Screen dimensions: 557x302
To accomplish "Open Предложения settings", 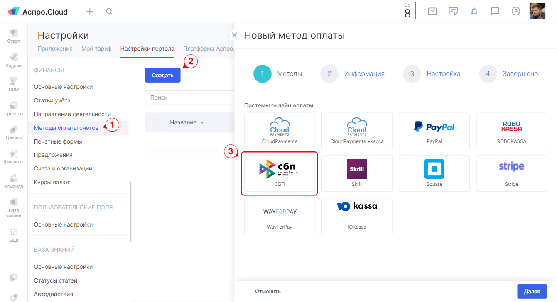I will click(x=53, y=155).
